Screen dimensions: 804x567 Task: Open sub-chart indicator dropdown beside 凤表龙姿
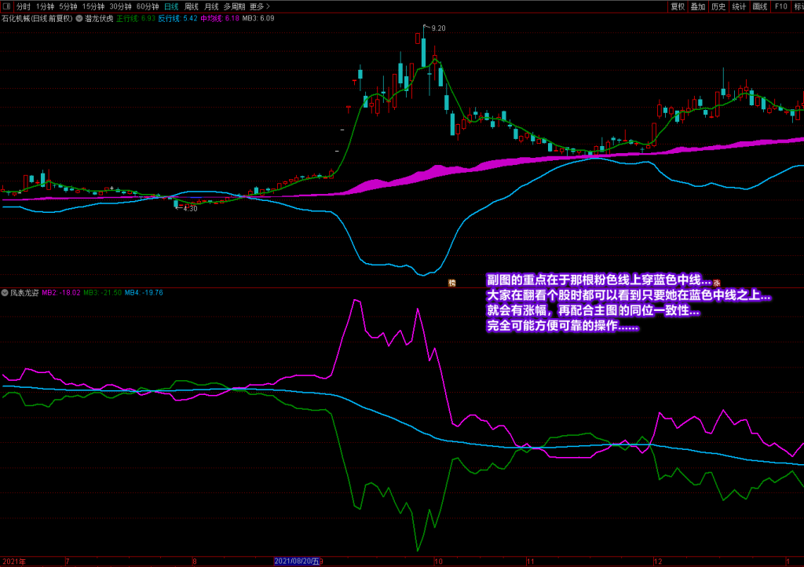pos(5,293)
